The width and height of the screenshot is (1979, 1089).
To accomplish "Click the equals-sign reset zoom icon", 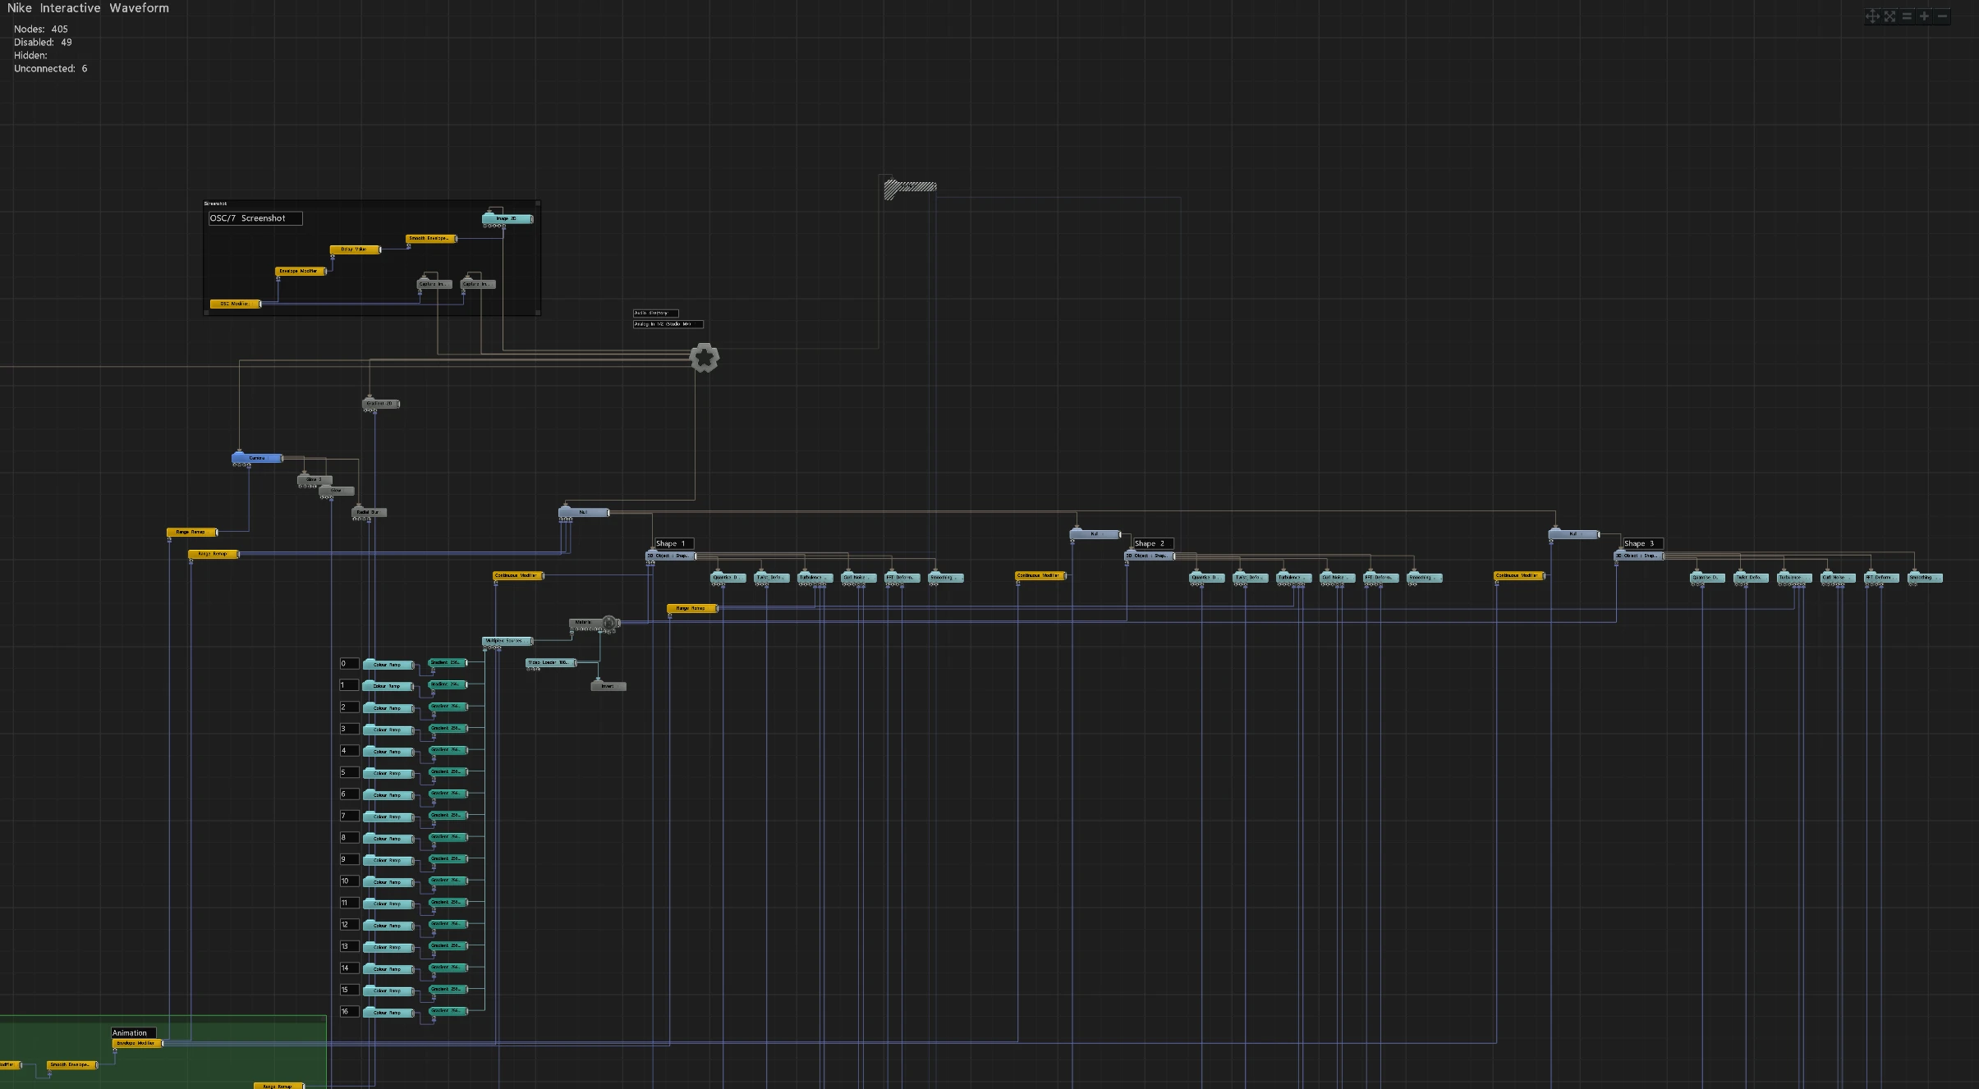I will [1907, 16].
